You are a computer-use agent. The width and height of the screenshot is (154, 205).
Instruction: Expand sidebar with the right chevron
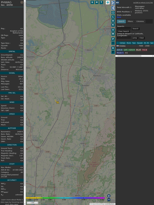pyautogui.click(x=113, y=3)
